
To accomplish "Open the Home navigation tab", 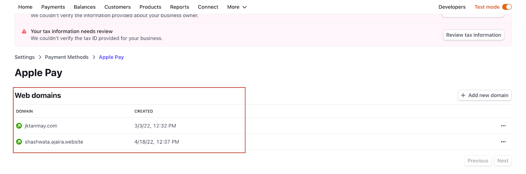I will 25,7.
